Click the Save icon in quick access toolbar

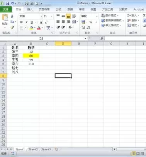(7, 3)
